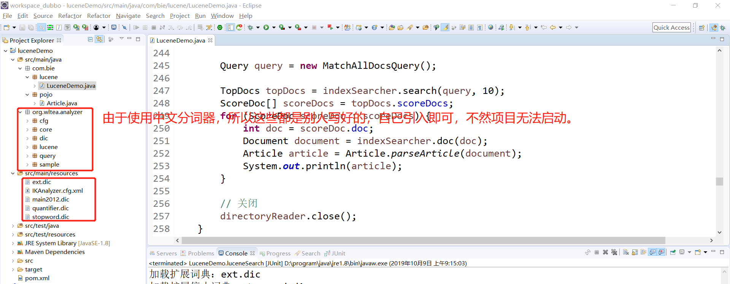Click the Quick Access search field
730x284 pixels.
(x=671, y=27)
